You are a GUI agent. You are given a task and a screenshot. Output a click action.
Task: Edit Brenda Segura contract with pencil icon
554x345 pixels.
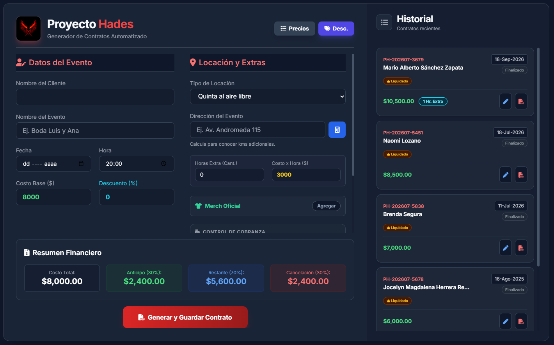pyautogui.click(x=506, y=248)
